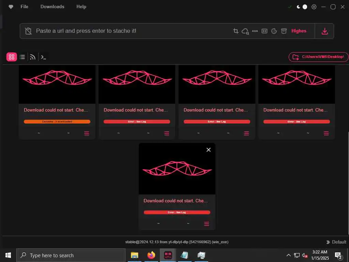Open File Explorer from the taskbar
349x262 pixels.
tap(134, 255)
